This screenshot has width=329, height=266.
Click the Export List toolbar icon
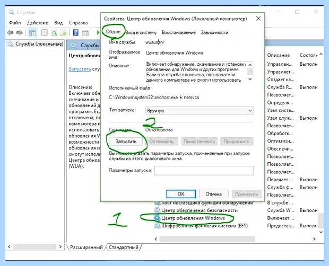click(63, 33)
